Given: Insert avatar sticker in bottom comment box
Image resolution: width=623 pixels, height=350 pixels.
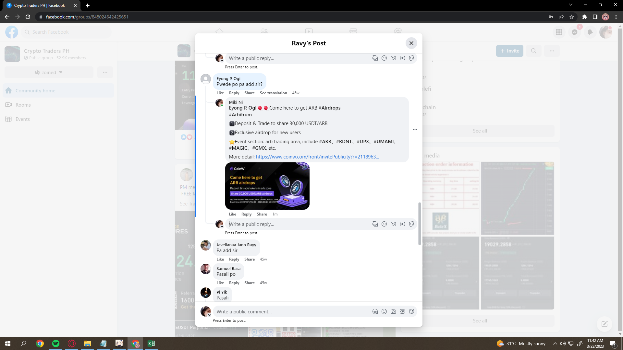Looking at the screenshot, I should click(x=375, y=311).
